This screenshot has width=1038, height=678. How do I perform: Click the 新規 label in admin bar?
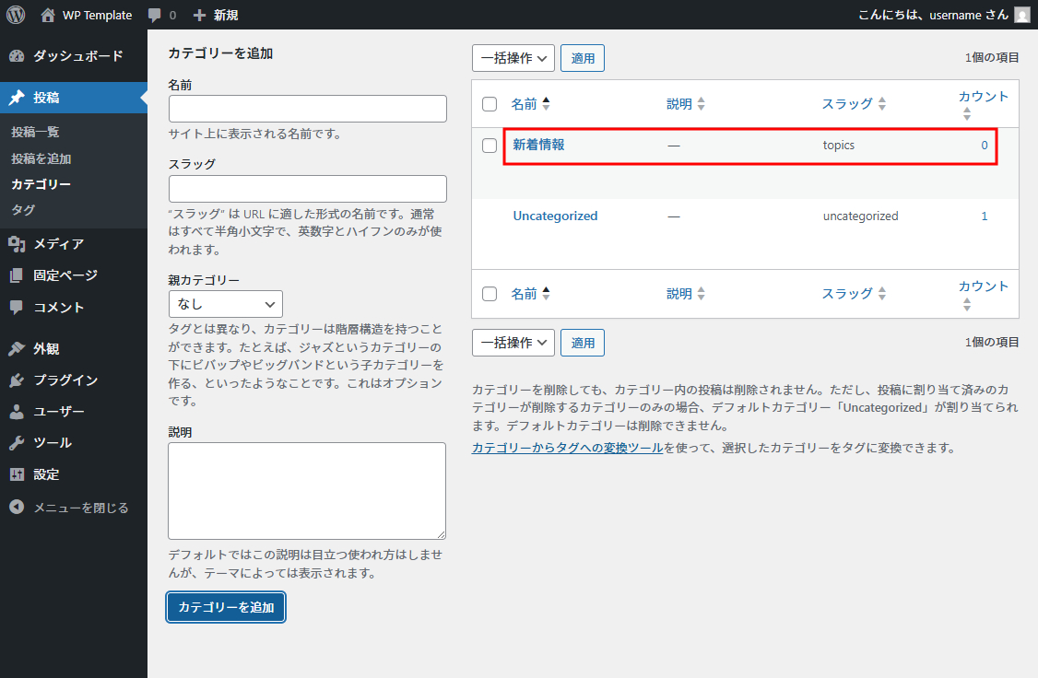[226, 16]
